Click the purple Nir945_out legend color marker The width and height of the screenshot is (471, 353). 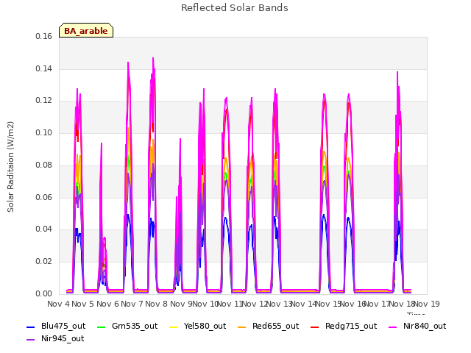[x=31, y=340]
